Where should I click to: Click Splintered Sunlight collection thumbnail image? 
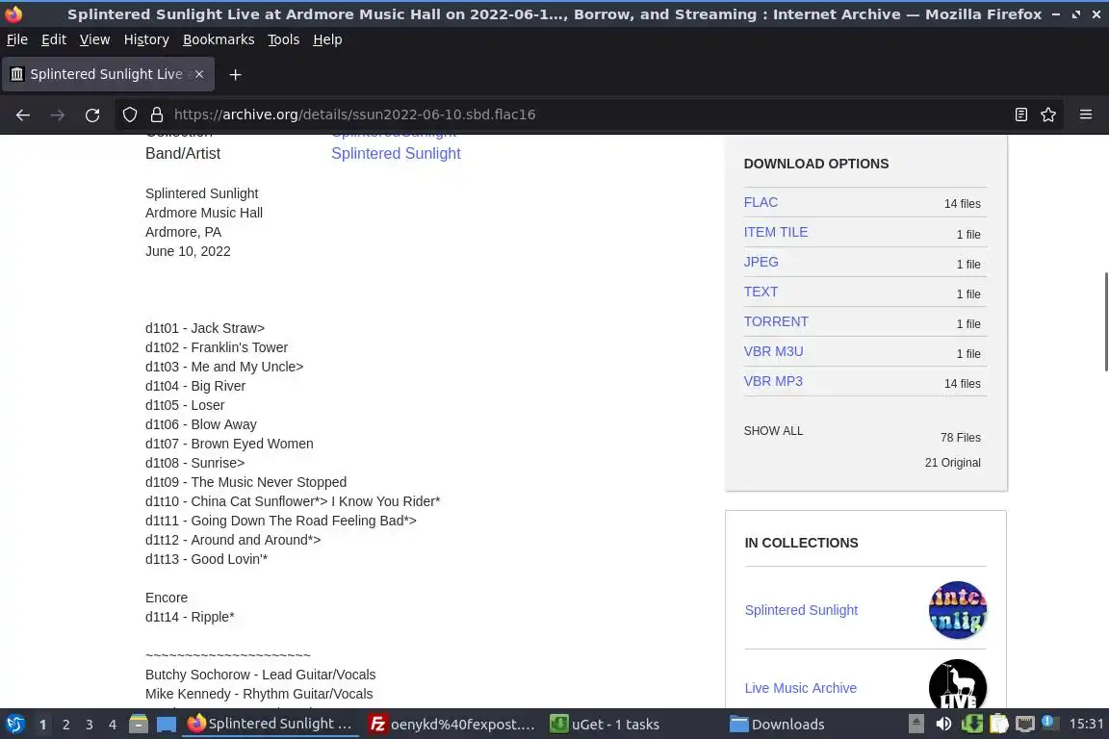coord(958,610)
